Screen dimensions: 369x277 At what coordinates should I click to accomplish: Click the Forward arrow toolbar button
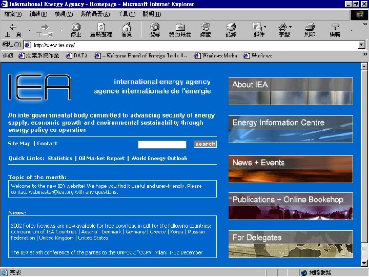click(45, 30)
